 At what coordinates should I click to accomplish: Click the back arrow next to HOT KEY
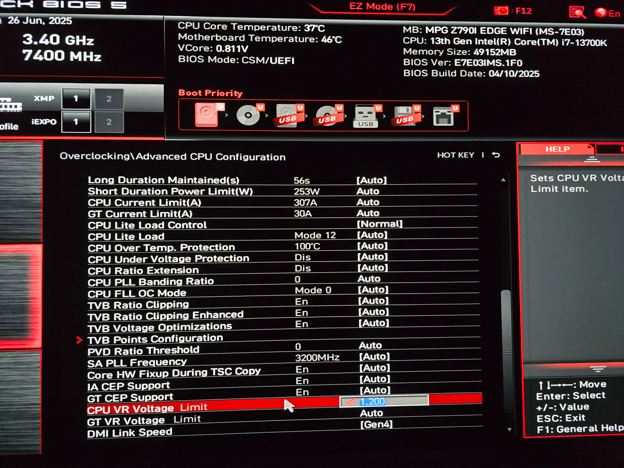[496, 155]
